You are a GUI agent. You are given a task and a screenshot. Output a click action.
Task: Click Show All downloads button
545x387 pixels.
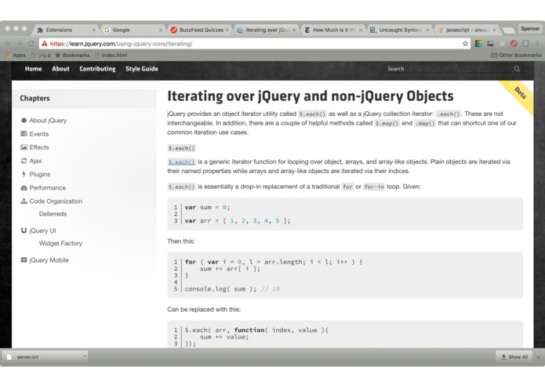(514, 356)
